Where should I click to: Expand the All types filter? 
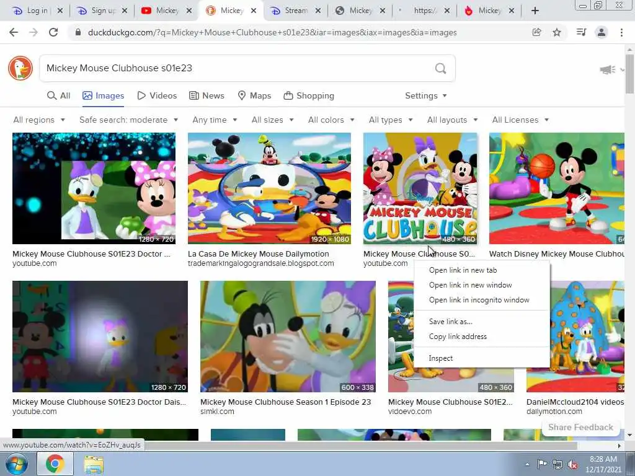pos(391,120)
